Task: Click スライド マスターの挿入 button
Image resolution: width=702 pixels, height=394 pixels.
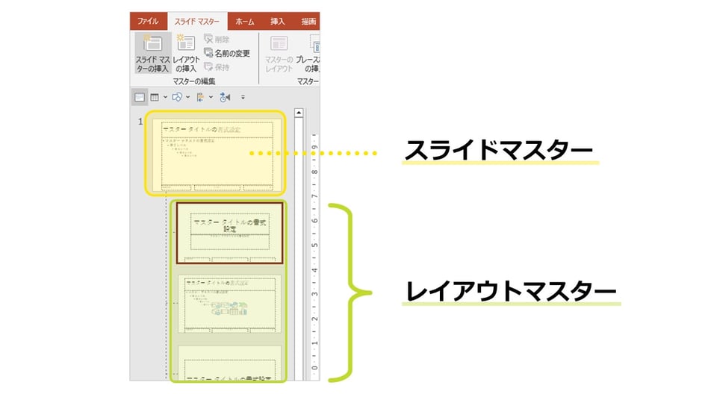Action: (152, 53)
